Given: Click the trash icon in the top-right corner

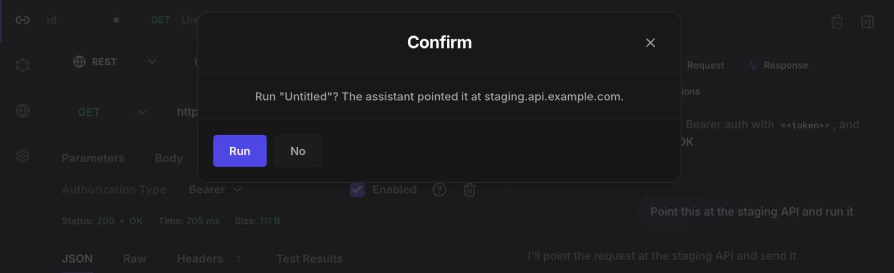Looking at the screenshot, I should coord(837,22).
